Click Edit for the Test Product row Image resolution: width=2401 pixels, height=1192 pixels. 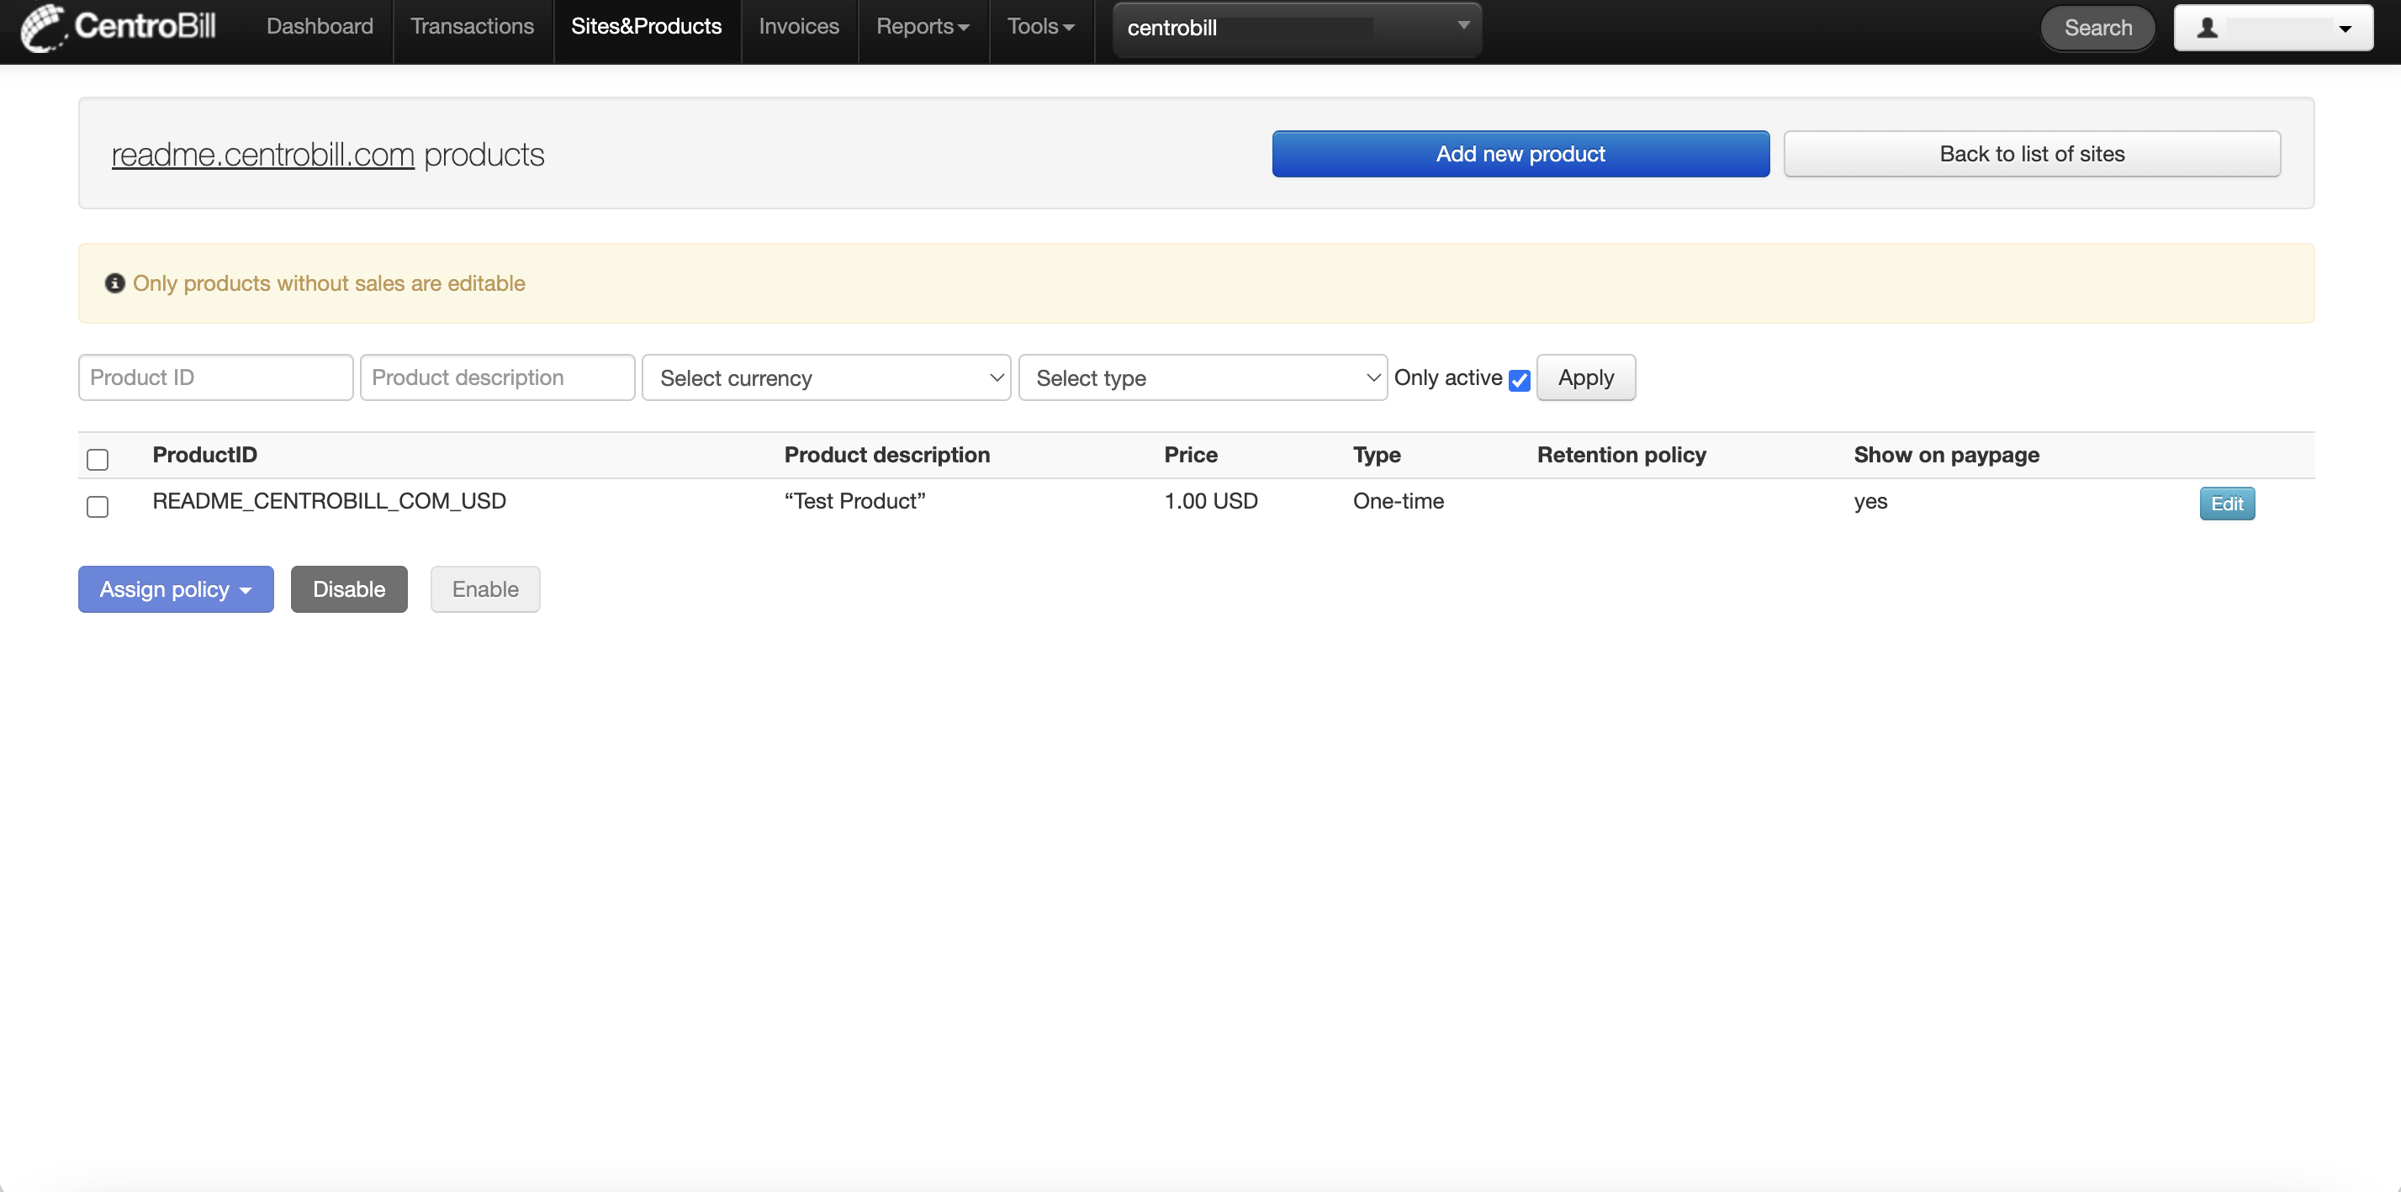(x=2227, y=504)
